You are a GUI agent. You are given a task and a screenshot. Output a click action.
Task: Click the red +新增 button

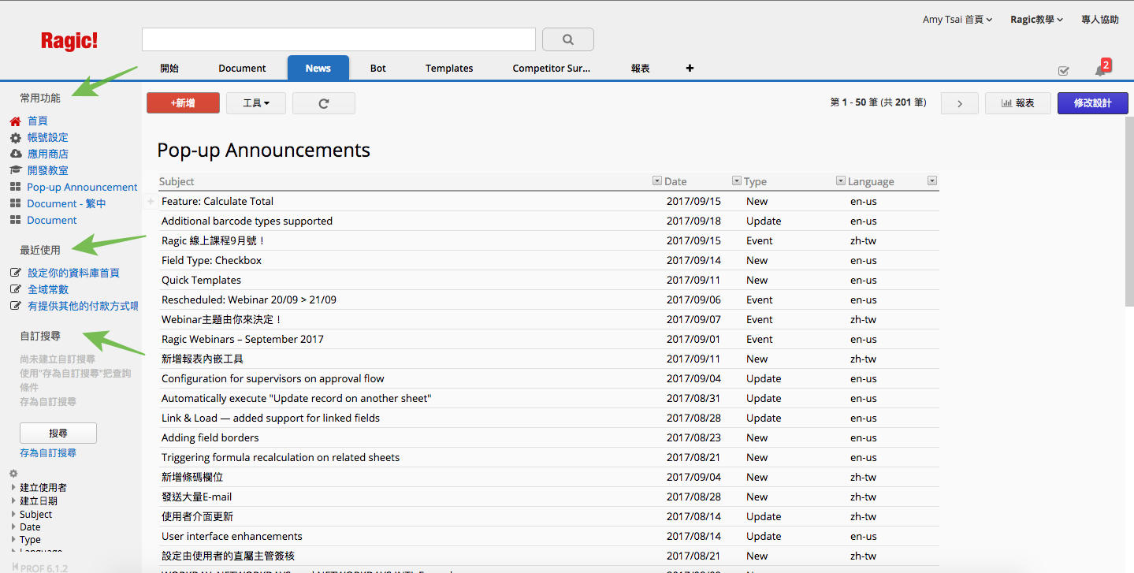pos(183,103)
